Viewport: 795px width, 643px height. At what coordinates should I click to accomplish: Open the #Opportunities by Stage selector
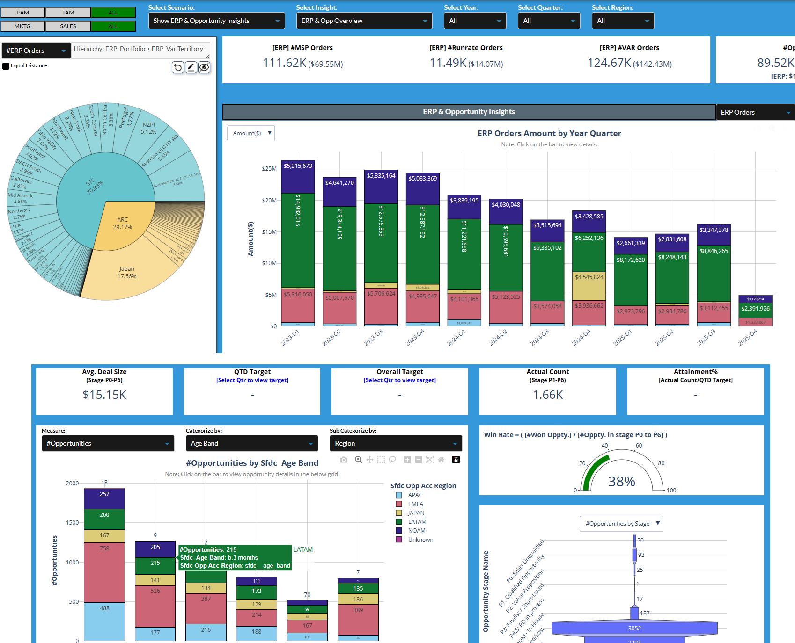point(621,524)
